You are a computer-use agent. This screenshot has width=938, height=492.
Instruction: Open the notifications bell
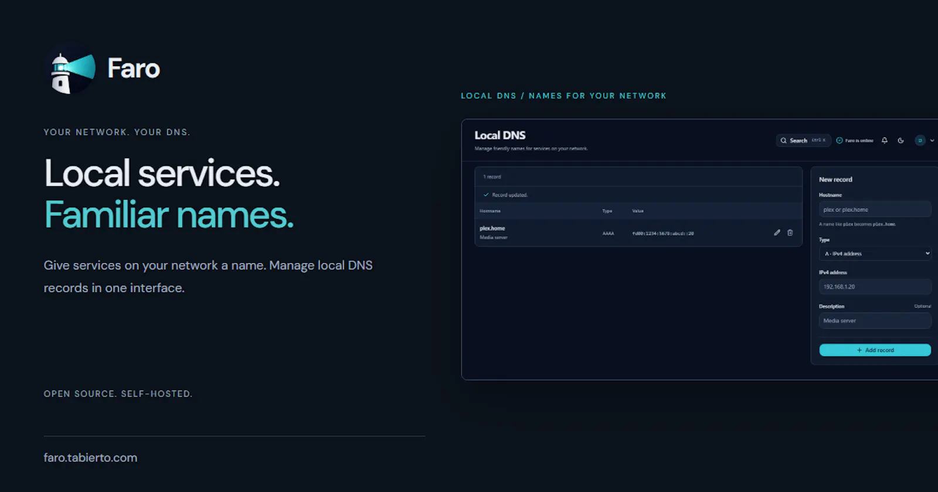[x=885, y=141]
